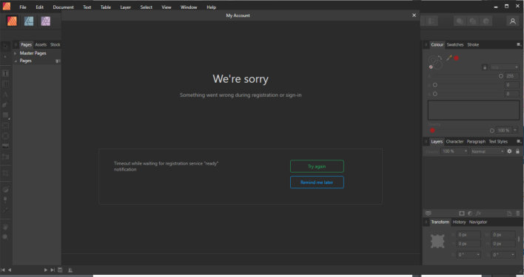Open the Document menu
This screenshot has width=524, height=277.
click(x=63, y=7)
